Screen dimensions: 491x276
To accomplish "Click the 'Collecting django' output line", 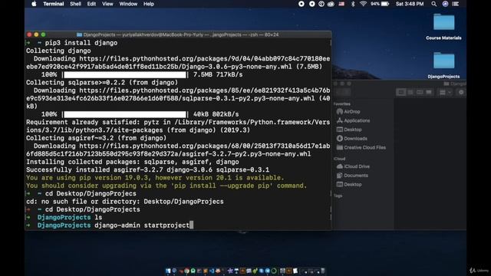I will (x=58, y=51).
